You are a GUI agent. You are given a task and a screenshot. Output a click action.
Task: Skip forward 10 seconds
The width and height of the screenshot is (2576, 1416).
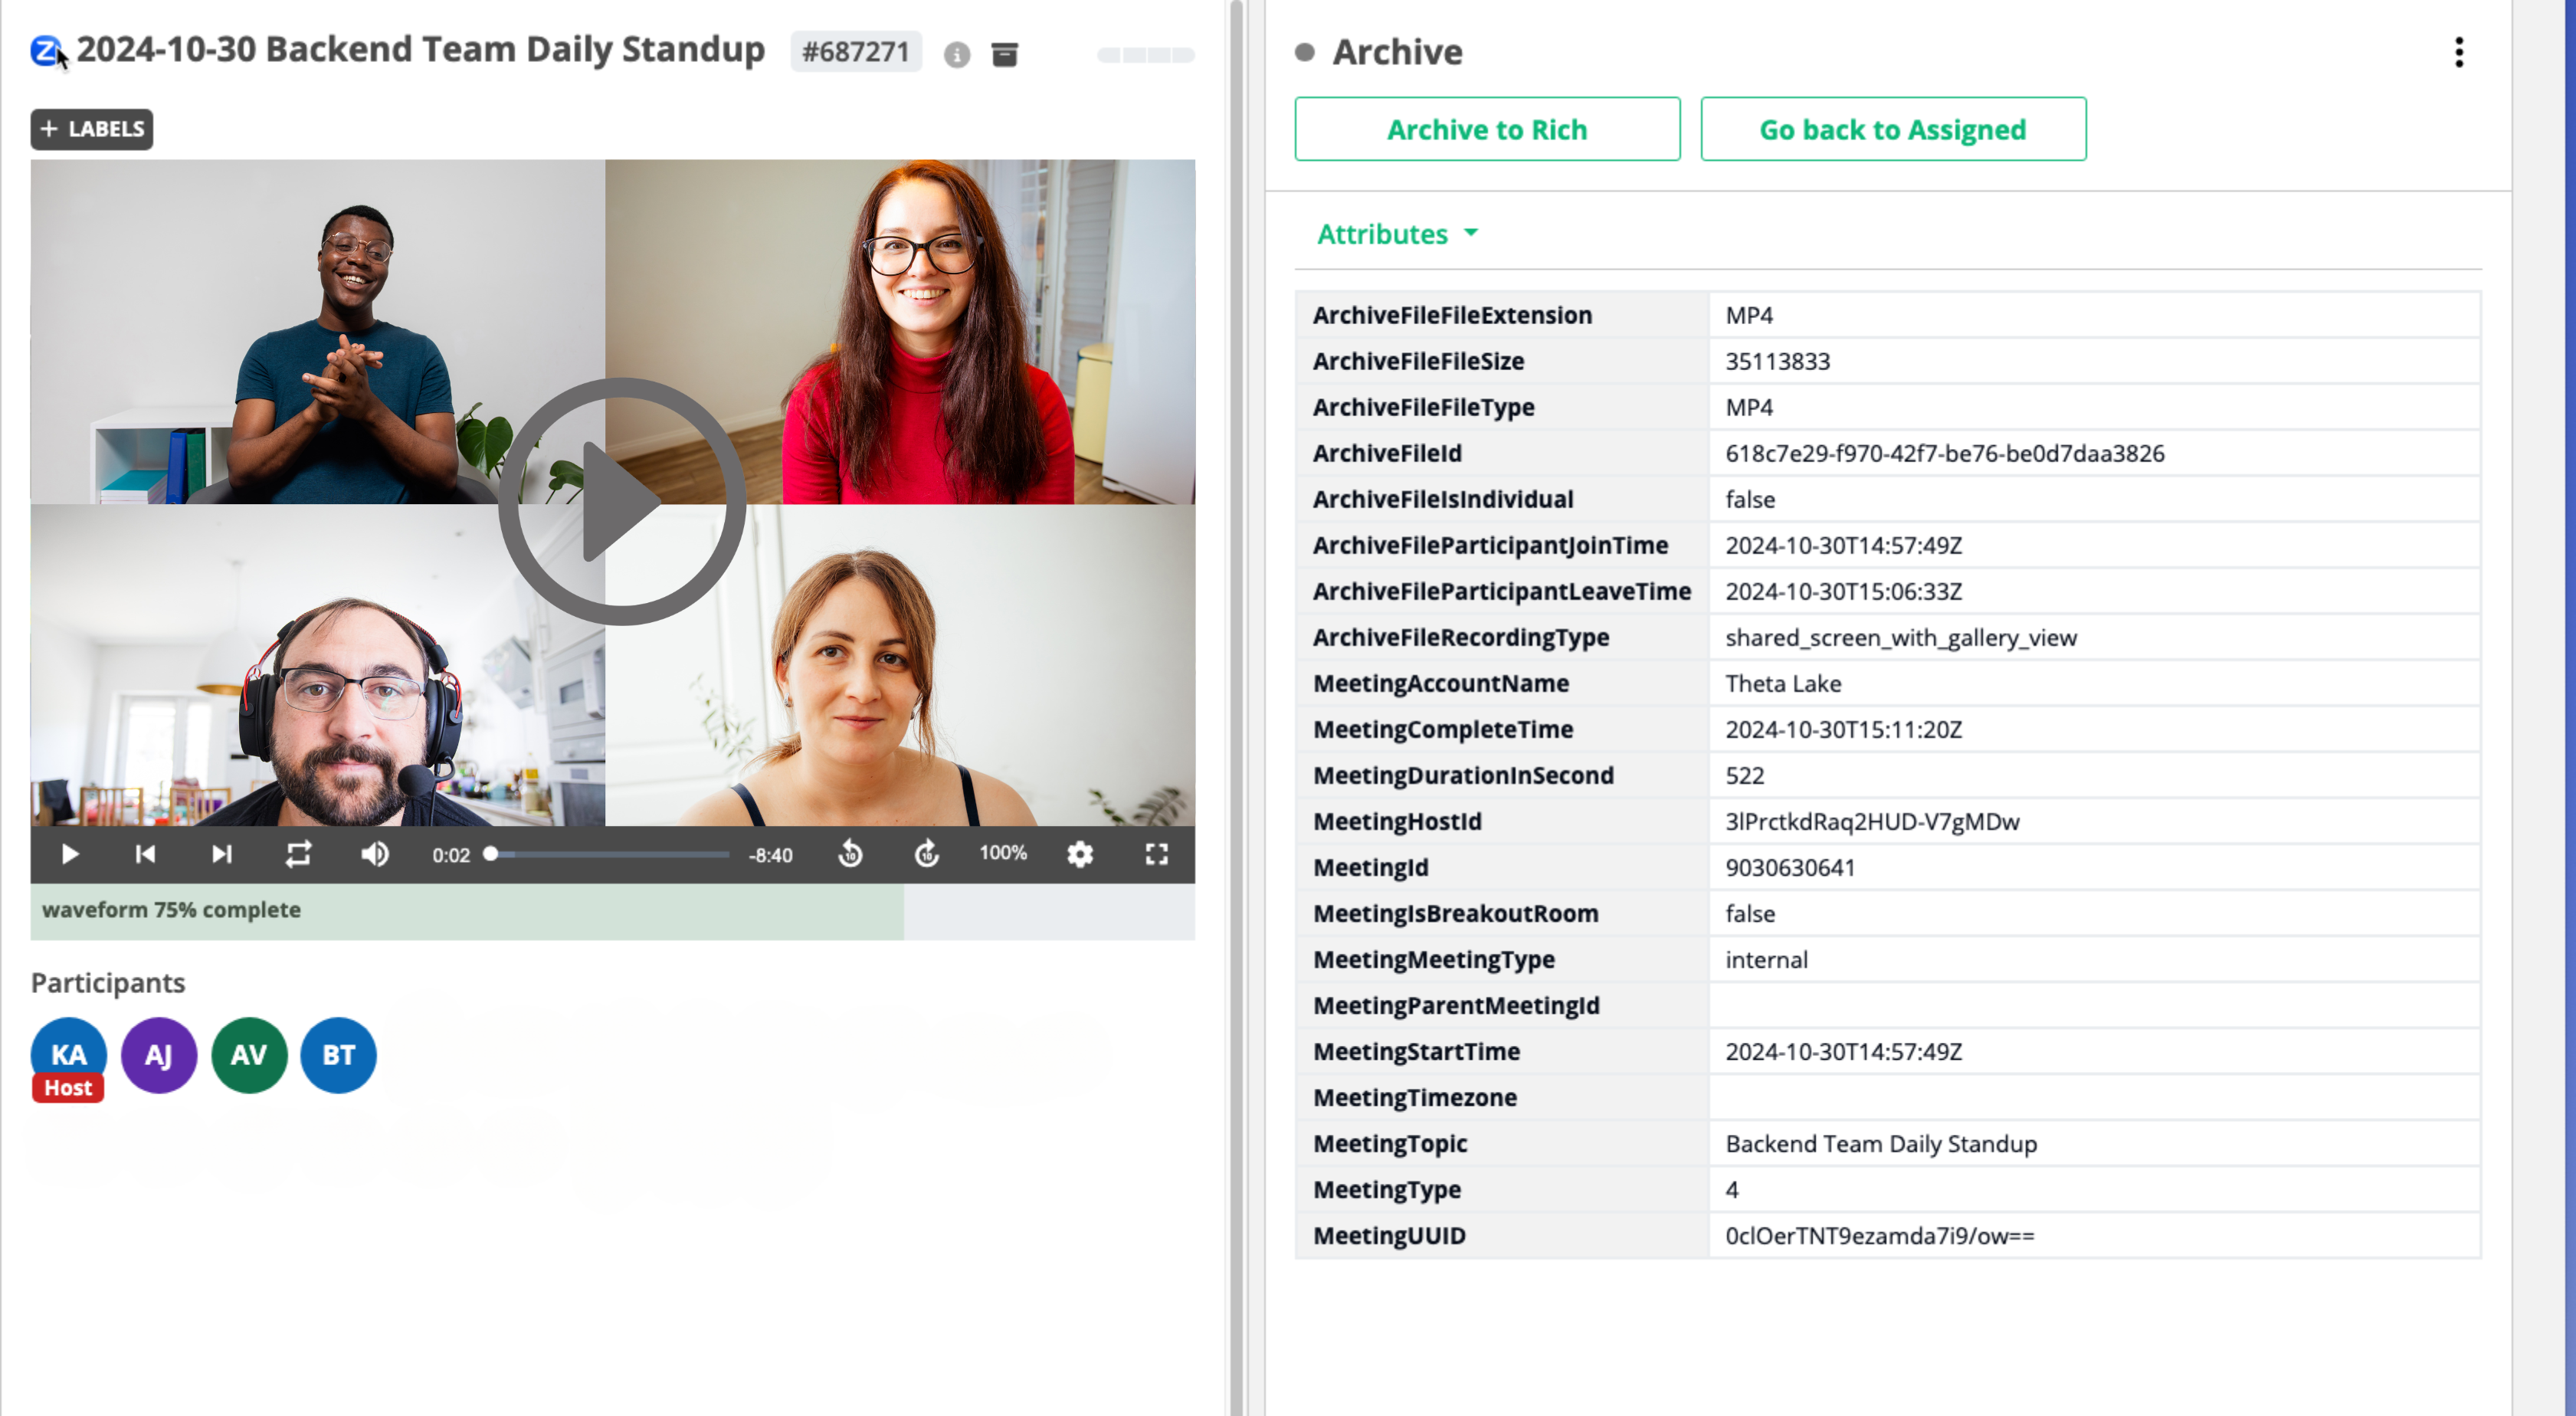(927, 854)
